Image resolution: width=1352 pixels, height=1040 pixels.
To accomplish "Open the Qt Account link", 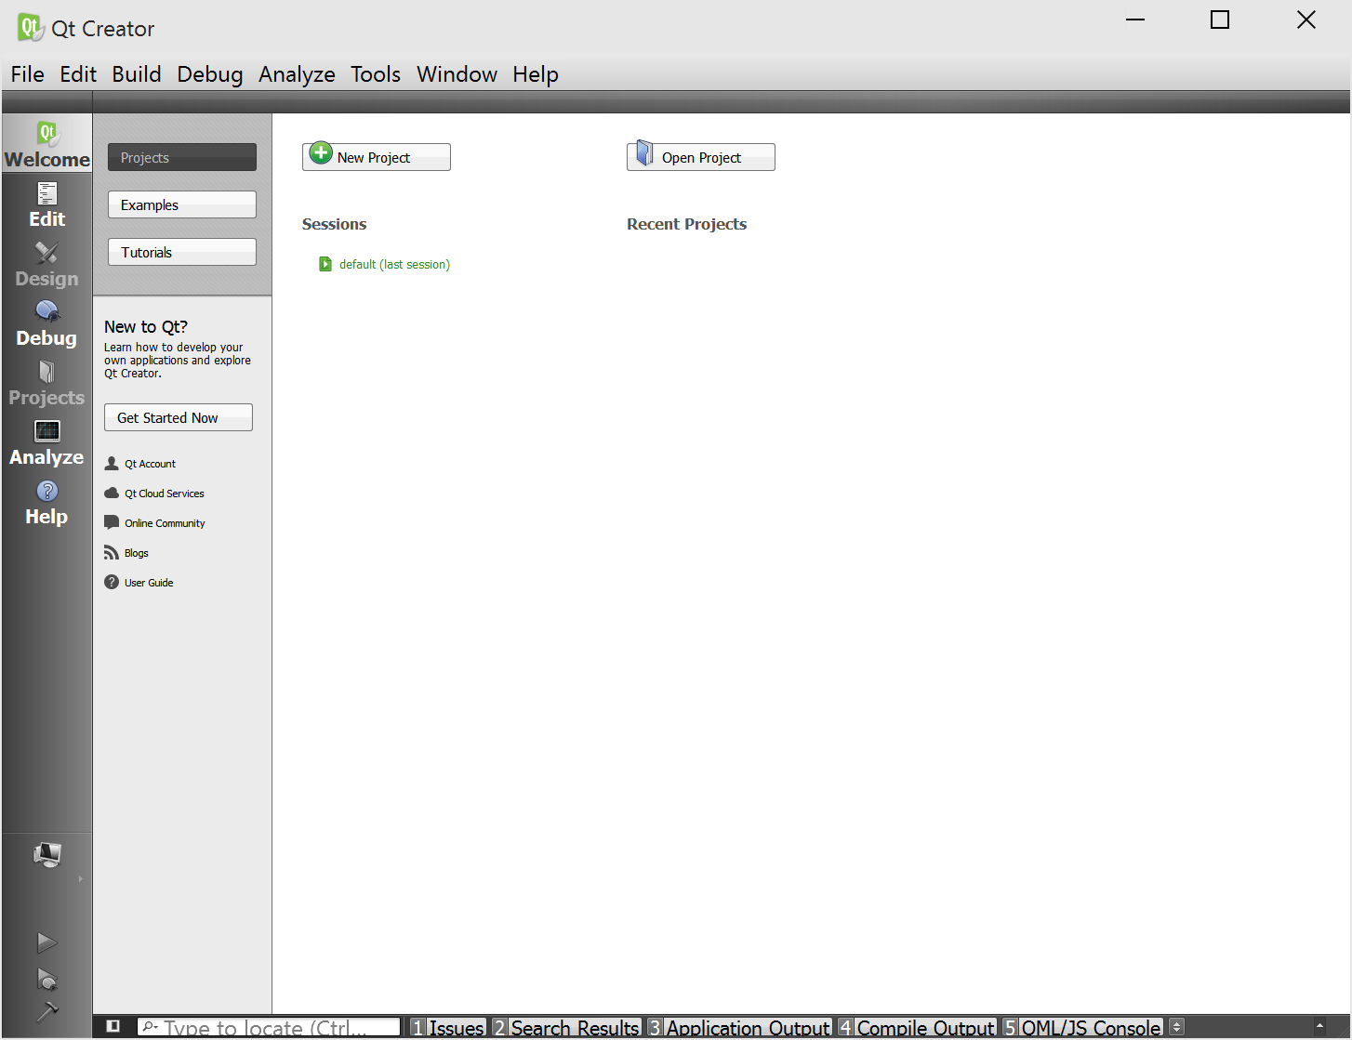I will coord(150,464).
